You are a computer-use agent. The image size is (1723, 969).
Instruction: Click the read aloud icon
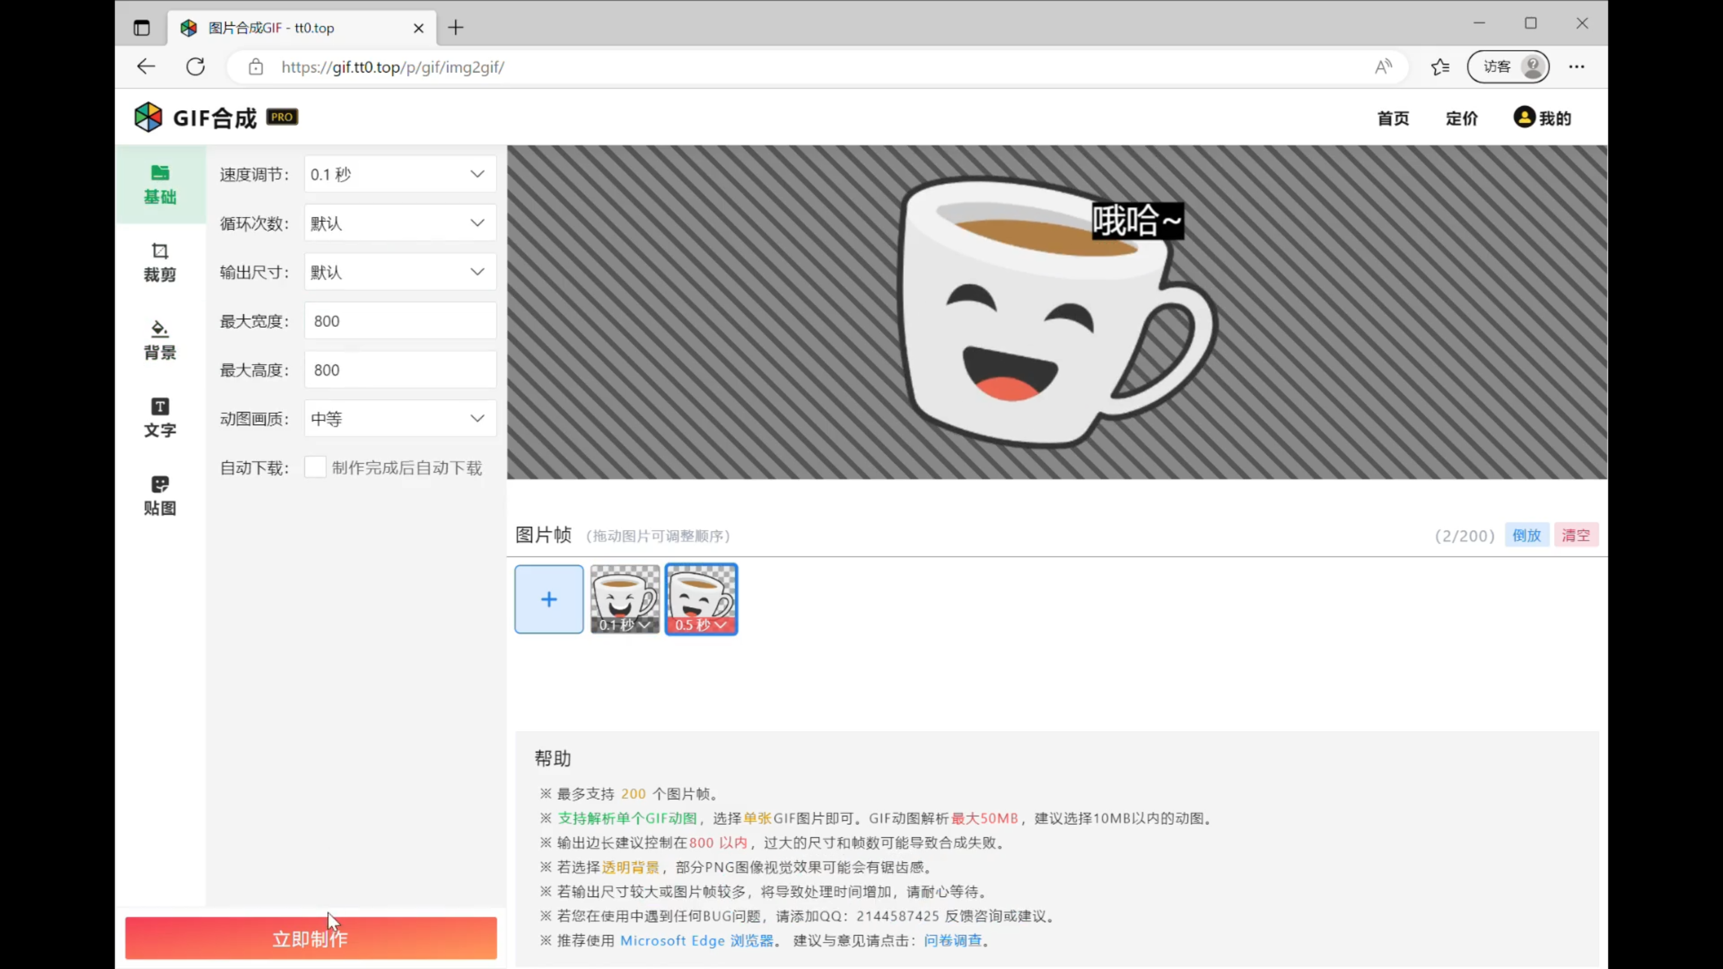[1383, 66]
